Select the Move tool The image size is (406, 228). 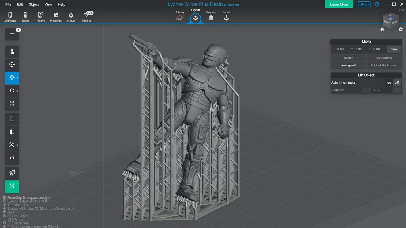click(x=12, y=78)
